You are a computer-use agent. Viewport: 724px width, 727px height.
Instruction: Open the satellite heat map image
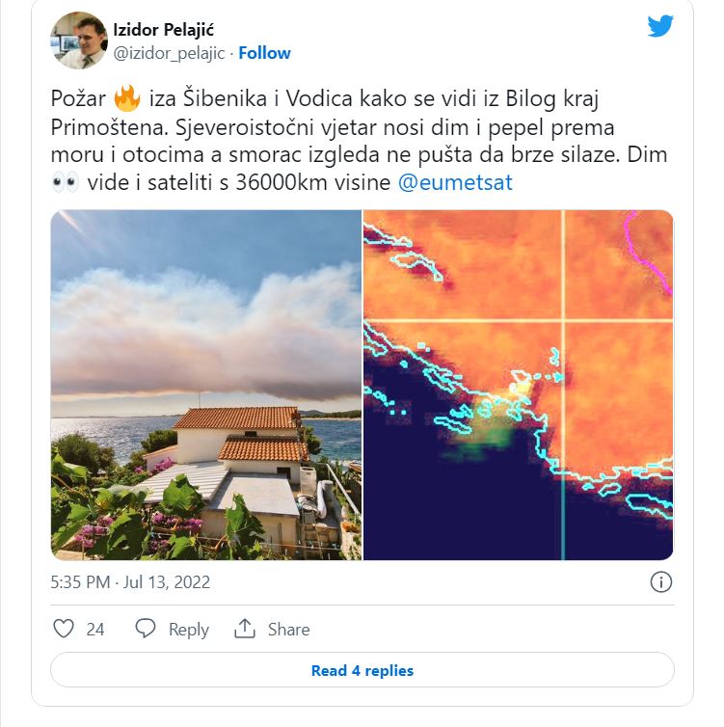519,385
